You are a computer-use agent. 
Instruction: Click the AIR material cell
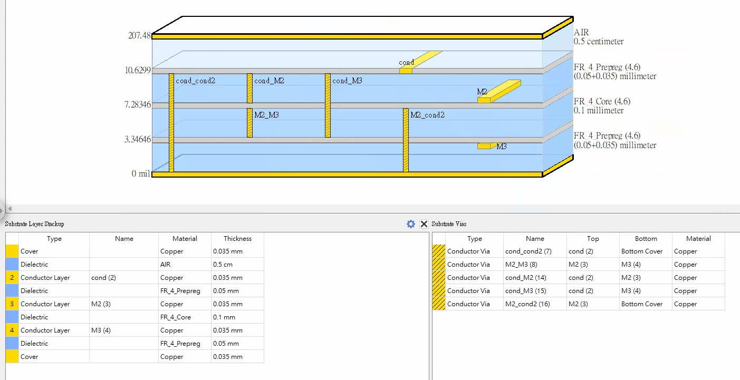pyautogui.click(x=185, y=265)
